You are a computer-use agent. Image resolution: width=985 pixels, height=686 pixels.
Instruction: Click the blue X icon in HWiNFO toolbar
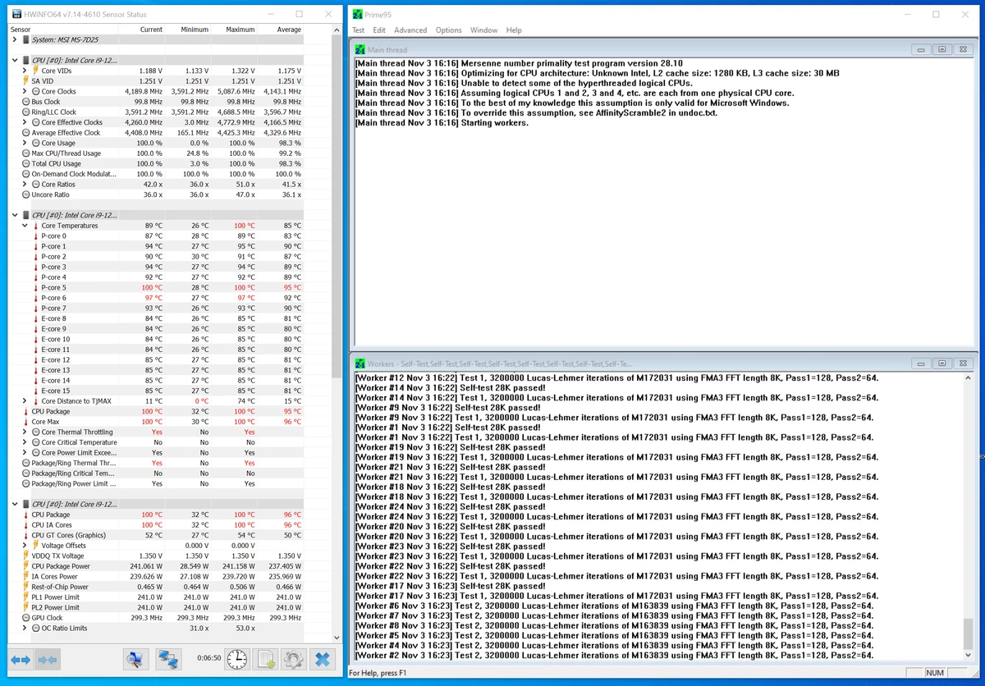pos(322,659)
